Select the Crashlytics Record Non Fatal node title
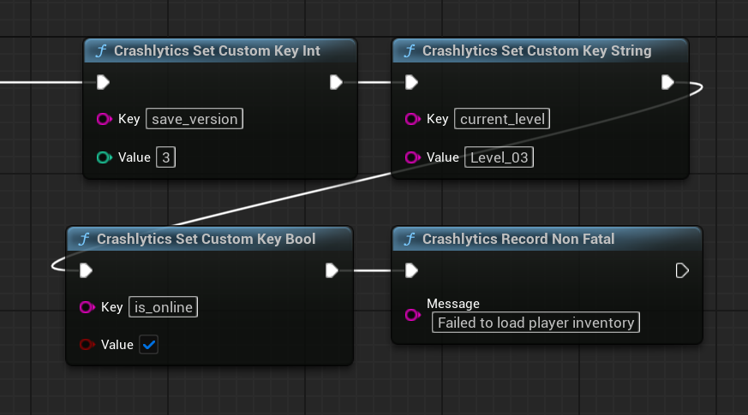Image resolution: width=748 pixels, height=415 pixels. 518,239
